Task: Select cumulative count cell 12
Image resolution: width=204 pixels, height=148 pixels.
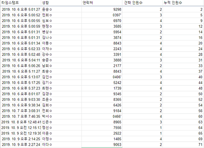Action: [183, 26]
